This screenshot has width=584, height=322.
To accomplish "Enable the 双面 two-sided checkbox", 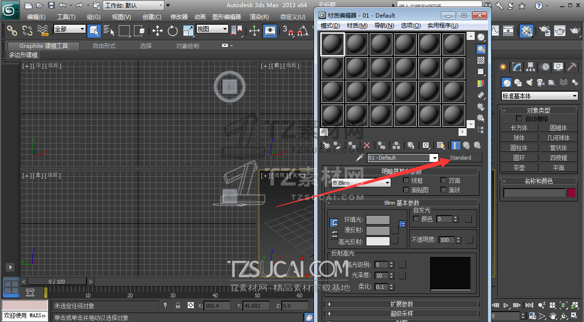I will pyautogui.click(x=443, y=180).
